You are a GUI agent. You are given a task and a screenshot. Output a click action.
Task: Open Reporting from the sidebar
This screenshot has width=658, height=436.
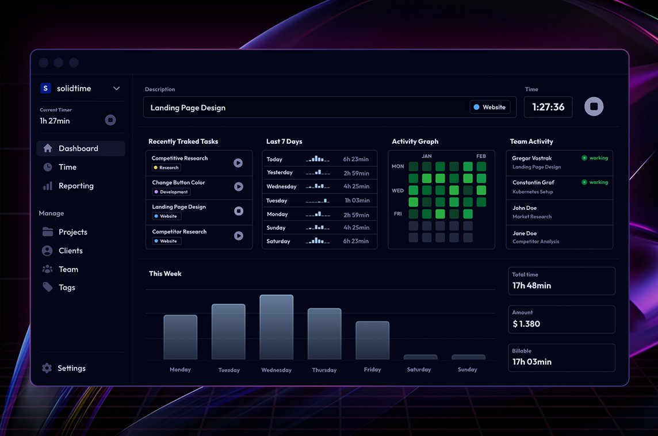76,185
